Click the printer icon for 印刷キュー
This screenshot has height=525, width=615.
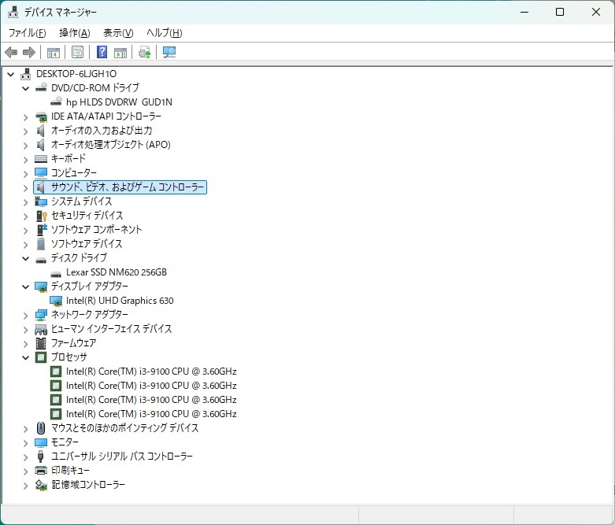tap(41, 470)
